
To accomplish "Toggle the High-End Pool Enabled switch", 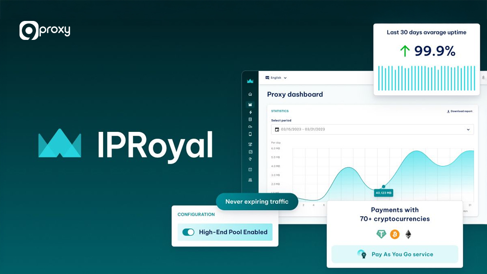I will coord(188,232).
